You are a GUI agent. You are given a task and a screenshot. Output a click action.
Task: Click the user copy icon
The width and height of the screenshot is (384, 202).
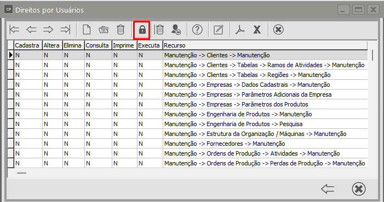pos(176,30)
